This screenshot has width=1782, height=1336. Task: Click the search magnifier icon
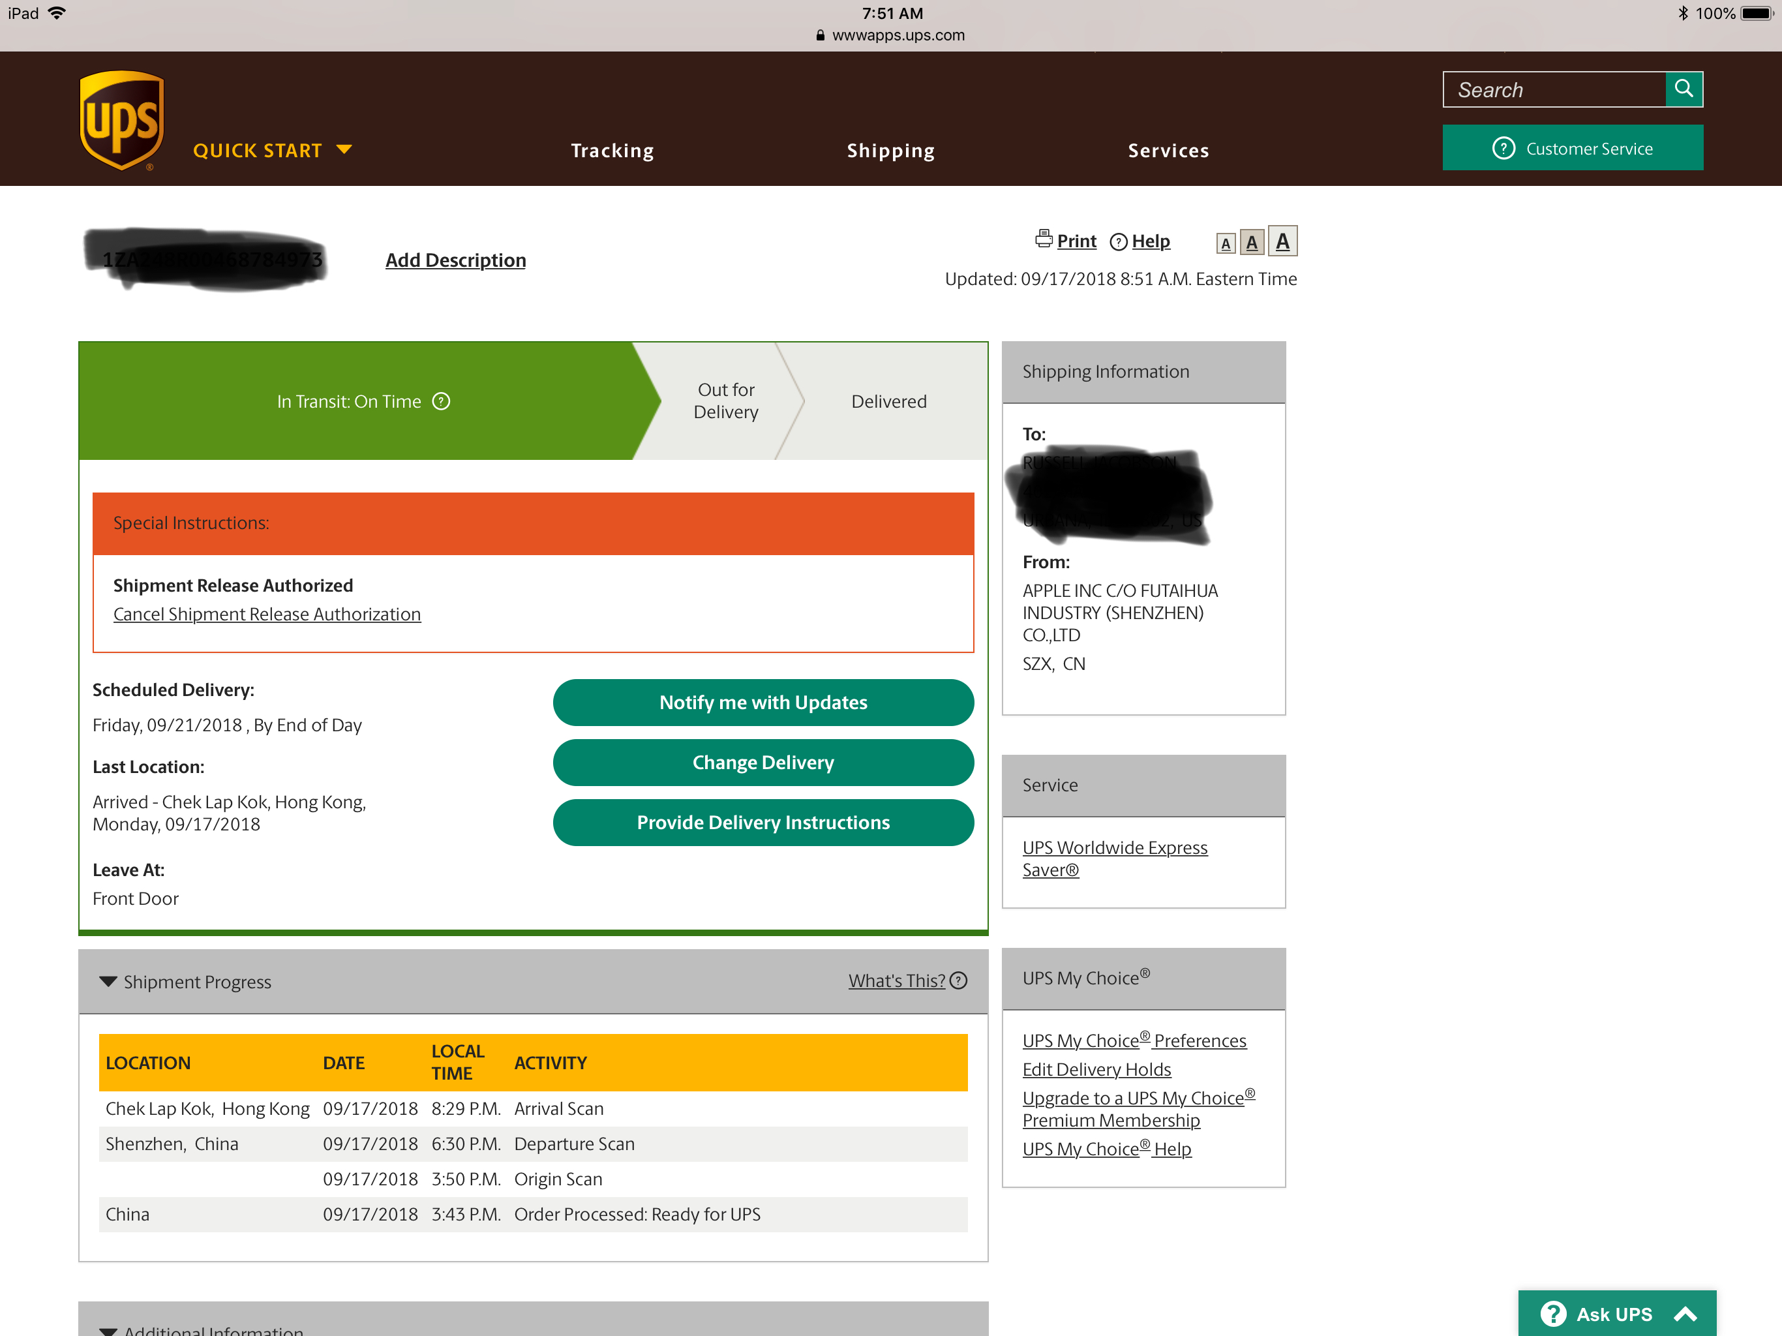point(1684,89)
